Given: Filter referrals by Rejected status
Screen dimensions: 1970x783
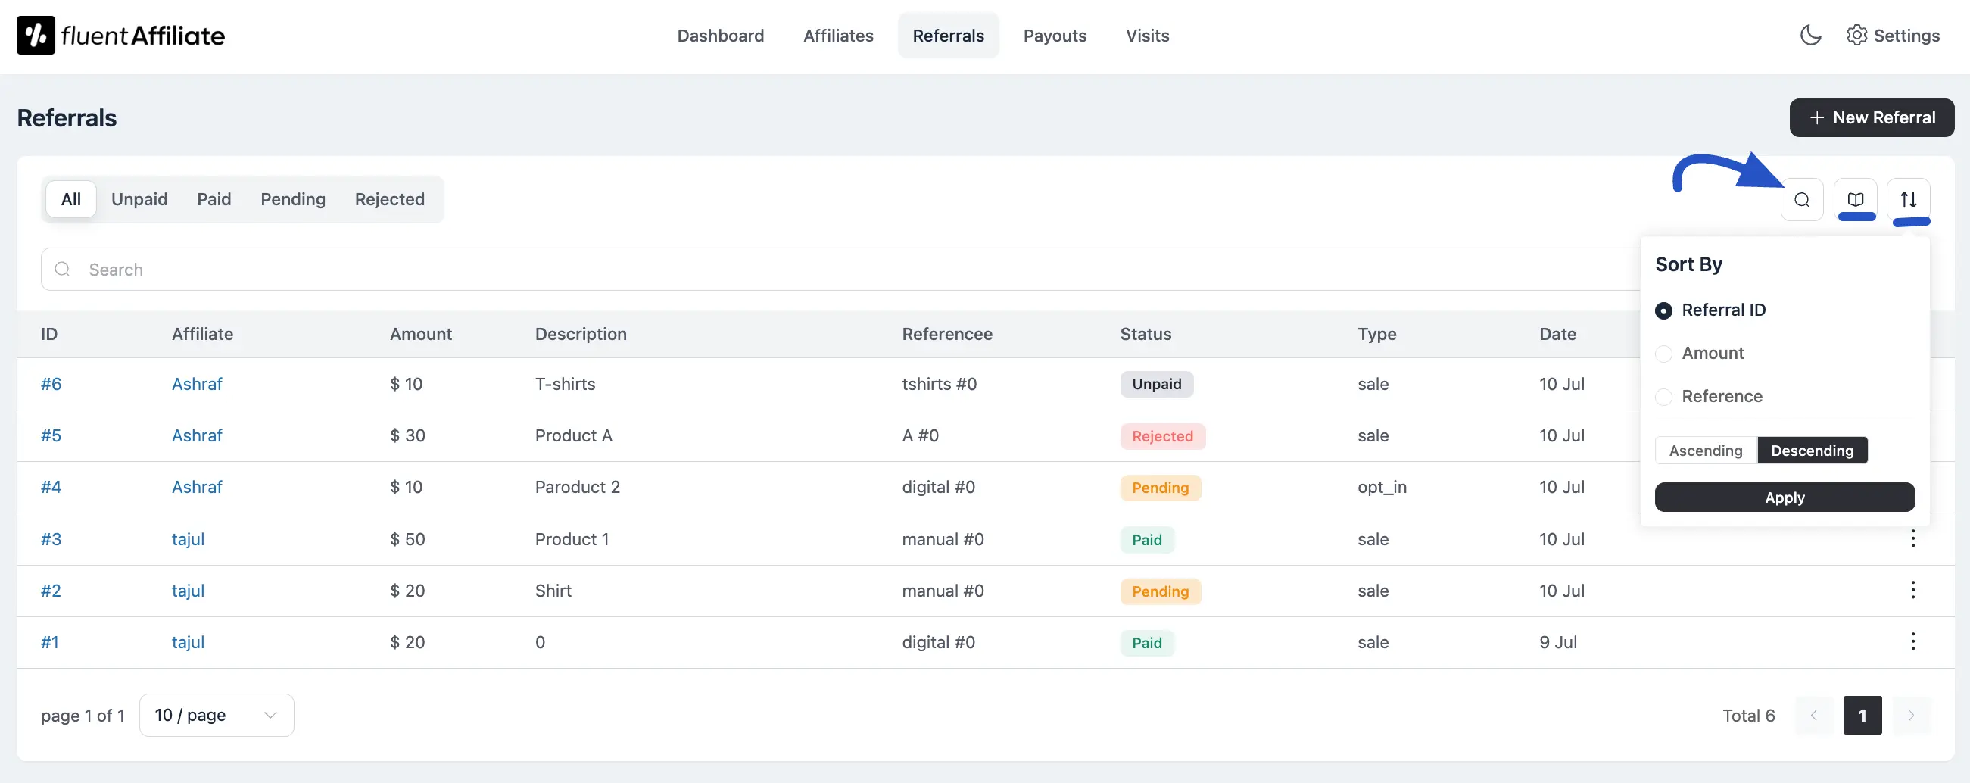Looking at the screenshot, I should point(389,199).
